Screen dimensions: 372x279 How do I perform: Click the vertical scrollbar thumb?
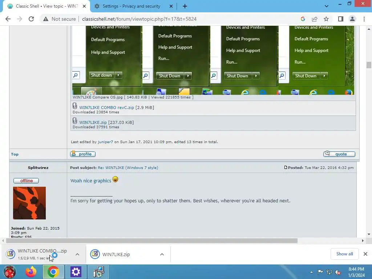point(369,65)
